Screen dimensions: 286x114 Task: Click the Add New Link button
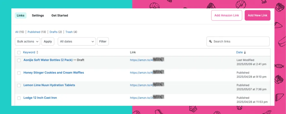pos(258,15)
